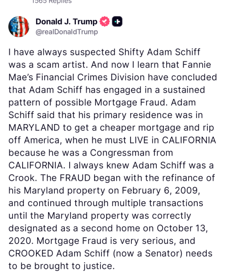Click the black plus badge icon
Image resolution: width=226 pixels, height=277 pixels.
click(117, 22)
